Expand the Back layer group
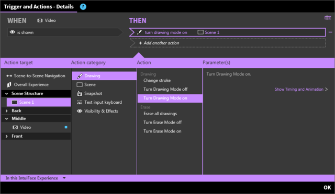 tap(7, 111)
